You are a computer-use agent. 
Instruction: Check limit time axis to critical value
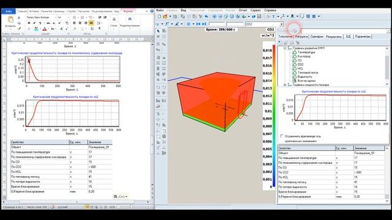282,136
